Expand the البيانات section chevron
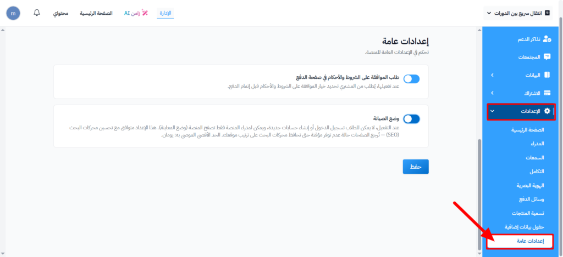 tap(492, 75)
